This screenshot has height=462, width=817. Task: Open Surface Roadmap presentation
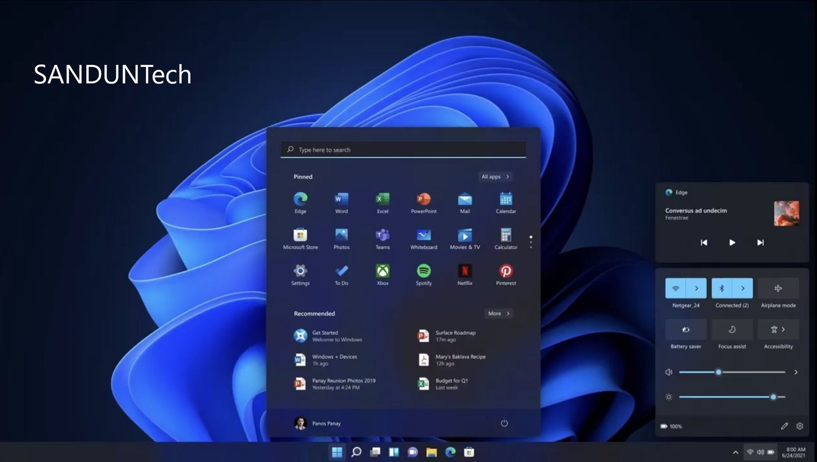(x=447, y=336)
